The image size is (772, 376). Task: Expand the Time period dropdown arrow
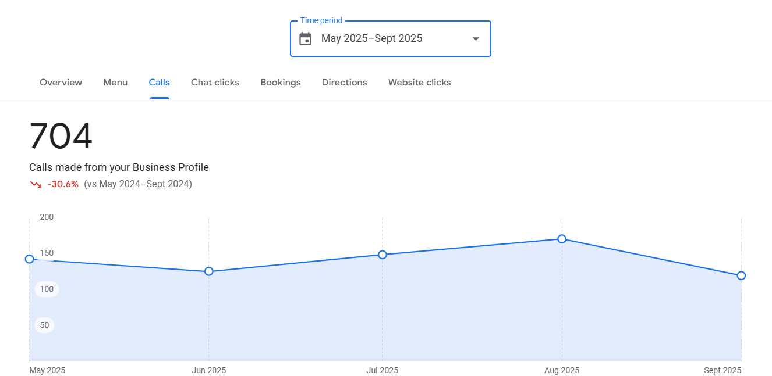click(x=476, y=39)
